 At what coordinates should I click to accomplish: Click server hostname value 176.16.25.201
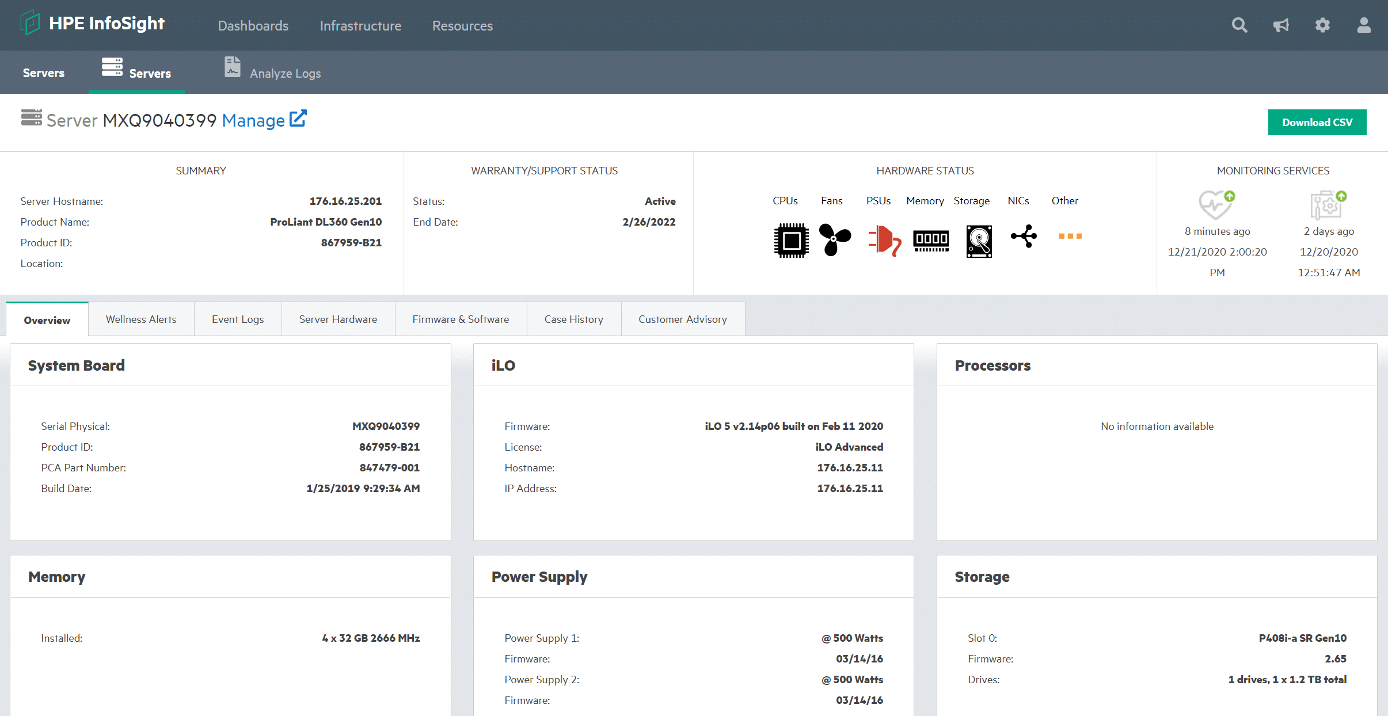(345, 201)
